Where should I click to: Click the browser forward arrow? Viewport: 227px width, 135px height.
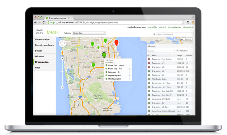[x=40, y=22]
